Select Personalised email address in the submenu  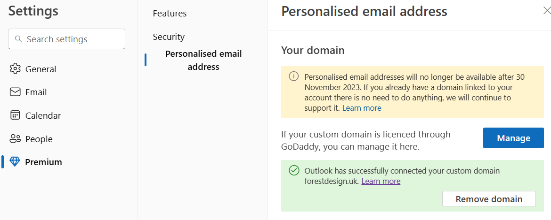pos(203,60)
